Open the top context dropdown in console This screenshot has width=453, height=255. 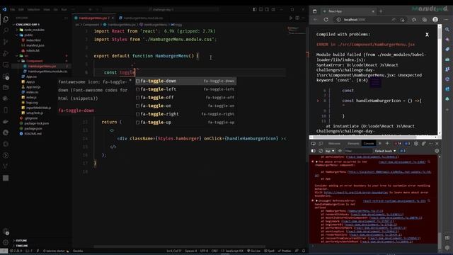tap(330, 151)
